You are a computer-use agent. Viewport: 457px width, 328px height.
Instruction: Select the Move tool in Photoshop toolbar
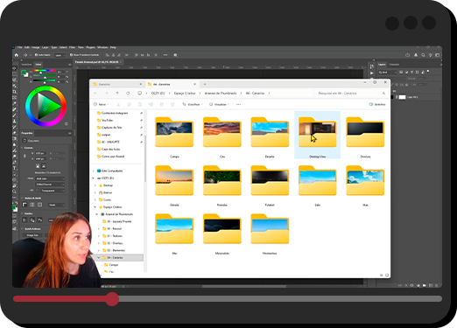tap(14, 68)
